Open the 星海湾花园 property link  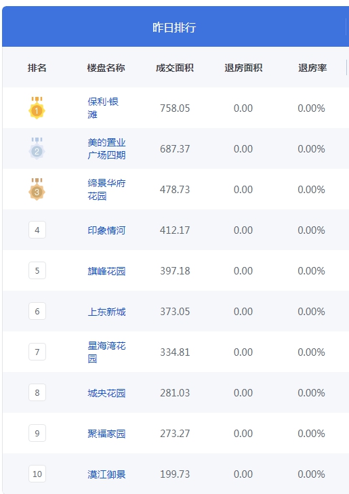106,352
